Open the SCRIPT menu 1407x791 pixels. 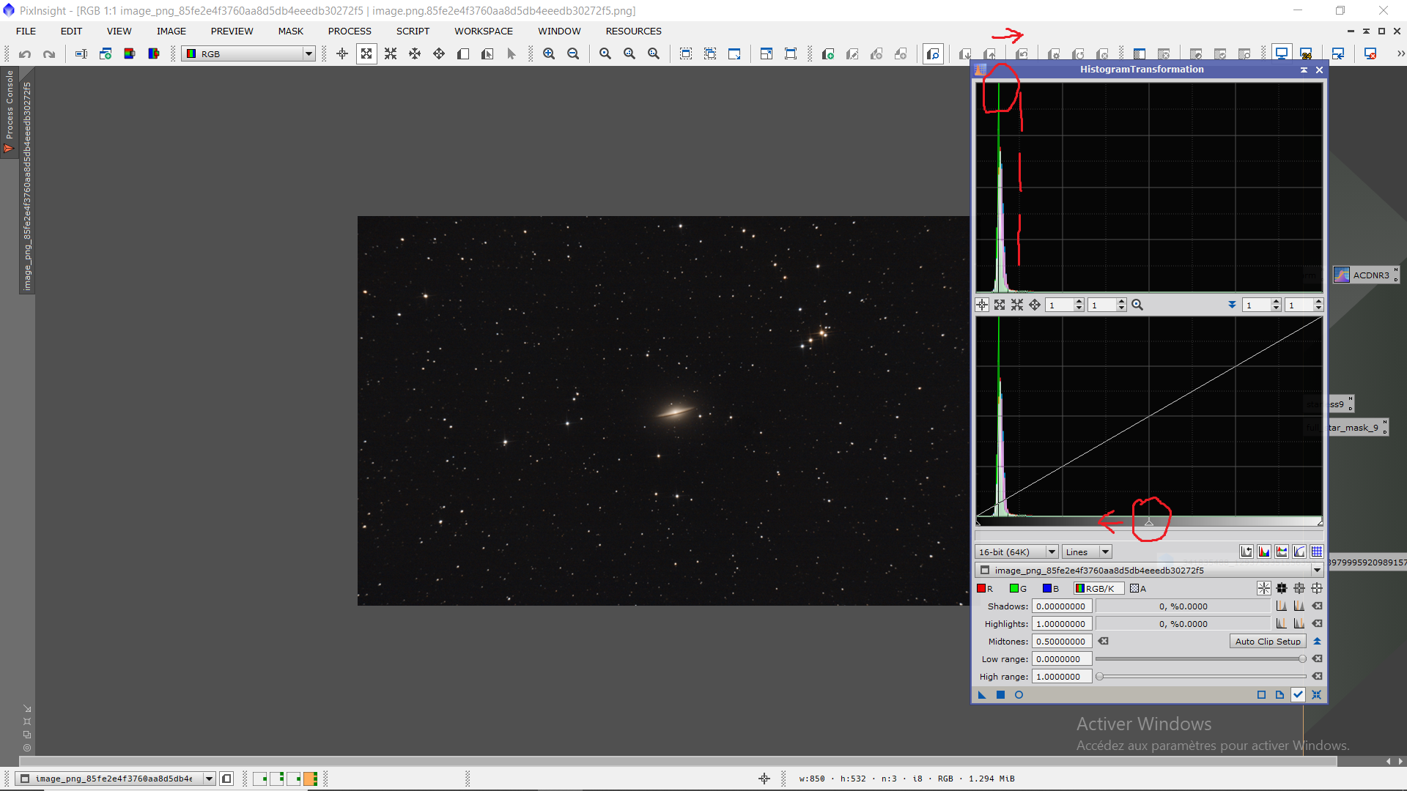(x=413, y=31)
